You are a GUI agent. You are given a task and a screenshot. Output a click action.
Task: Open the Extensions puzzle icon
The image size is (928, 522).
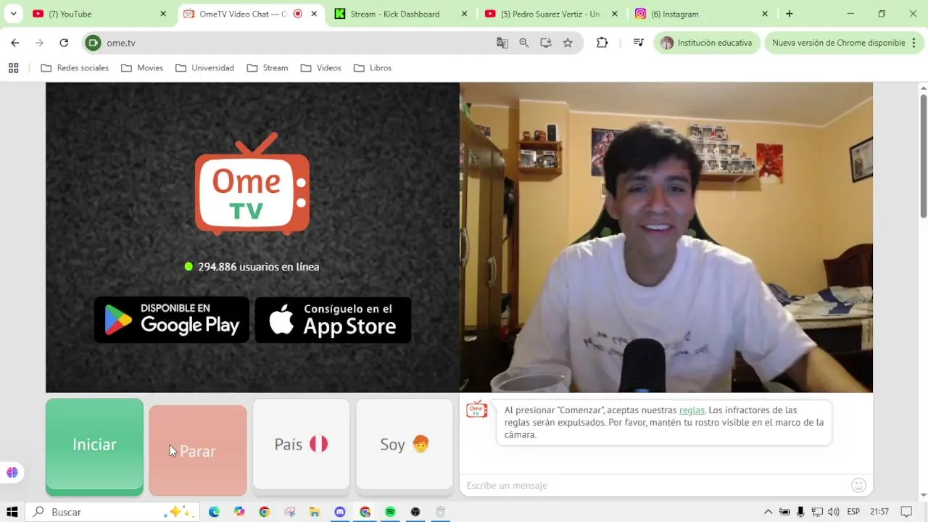click(x=602, y=43)
